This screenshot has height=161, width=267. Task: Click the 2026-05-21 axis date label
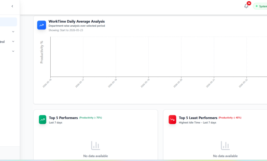click(x=211, y=83)
